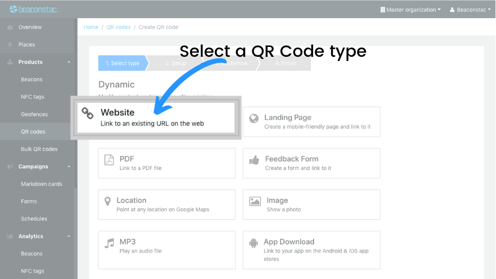Click the Overview dashboard icon in sidebar
Image resolution: width=496 pixels, height=279 pixels.
point(10,27)
